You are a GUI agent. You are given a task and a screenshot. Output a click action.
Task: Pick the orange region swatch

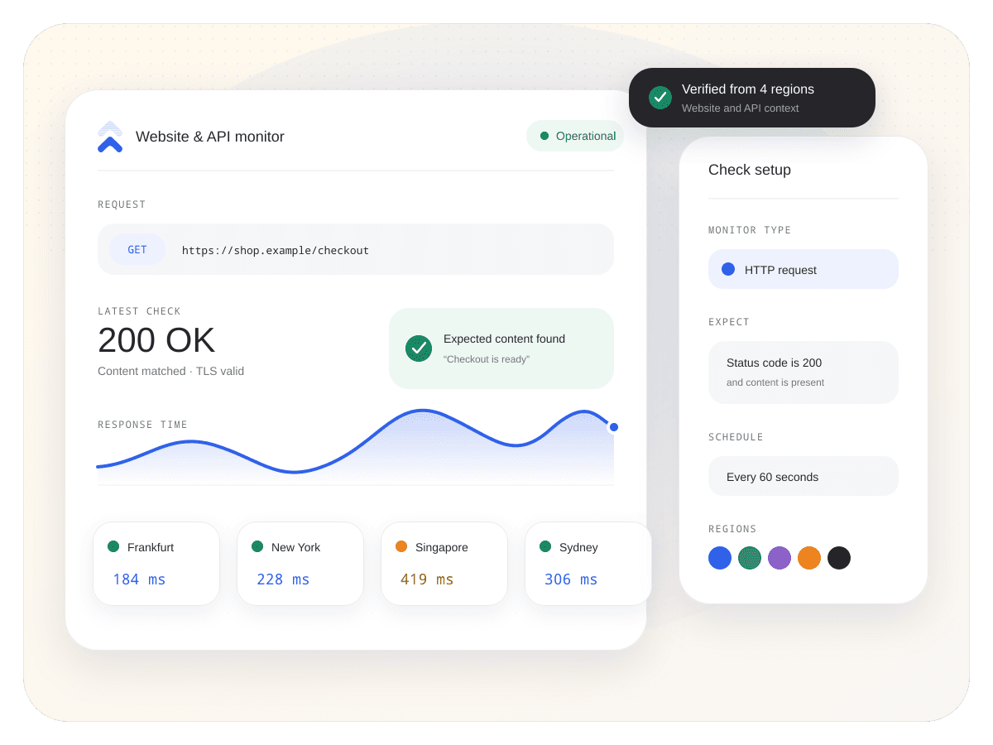(x=809, y=558)
